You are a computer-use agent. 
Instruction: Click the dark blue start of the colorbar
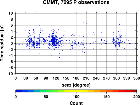tap(19, 91)
